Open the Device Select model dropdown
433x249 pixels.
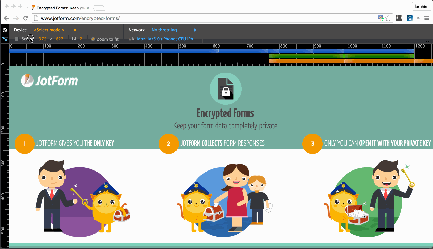tap(55, 30)
